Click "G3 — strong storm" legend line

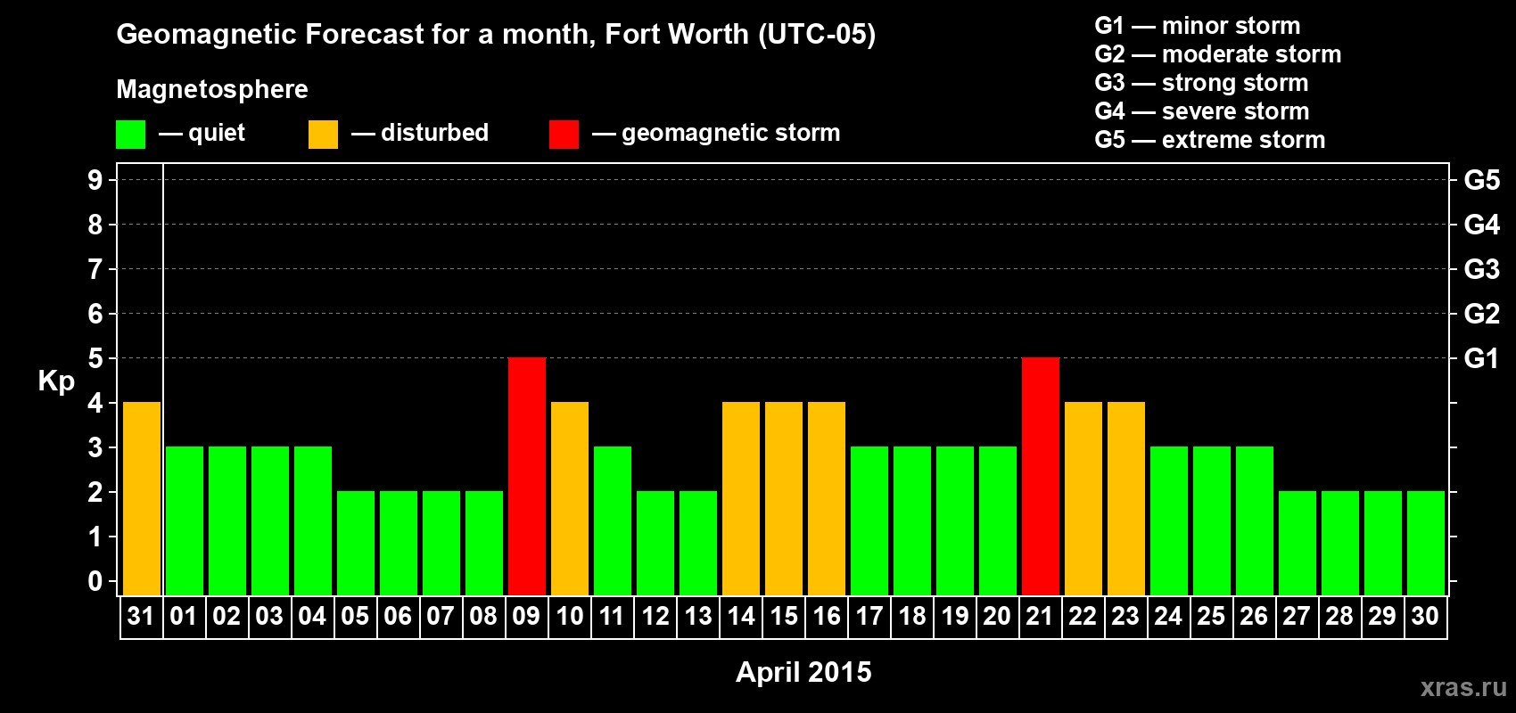[x=1201, y=83]
